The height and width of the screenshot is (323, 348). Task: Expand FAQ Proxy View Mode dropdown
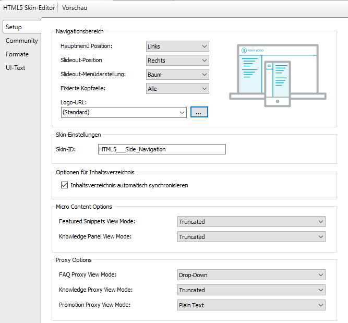[251, 275]
